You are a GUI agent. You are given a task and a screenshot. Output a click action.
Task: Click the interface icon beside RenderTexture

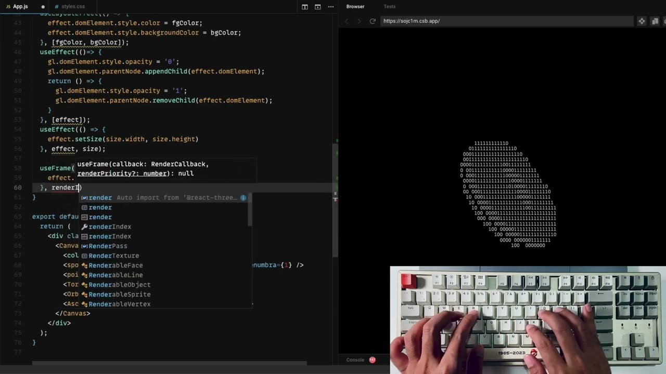tap(84, 256)
